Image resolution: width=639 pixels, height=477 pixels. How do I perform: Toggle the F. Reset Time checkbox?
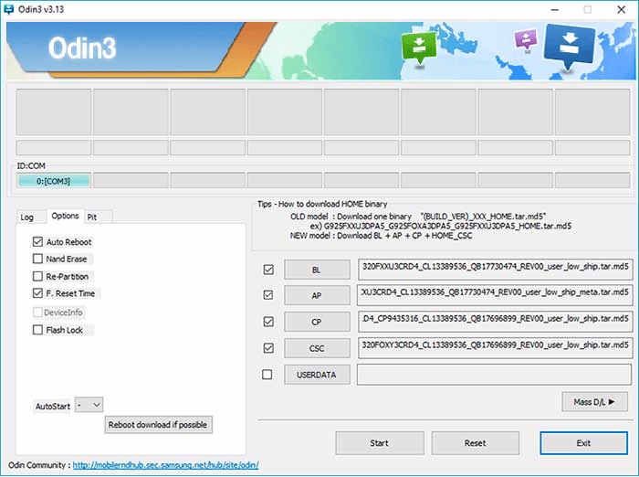[37, 293]
